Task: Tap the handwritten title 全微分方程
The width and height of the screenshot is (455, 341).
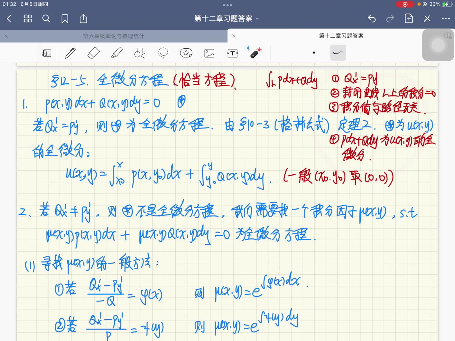Action: [x=133, y=80]
